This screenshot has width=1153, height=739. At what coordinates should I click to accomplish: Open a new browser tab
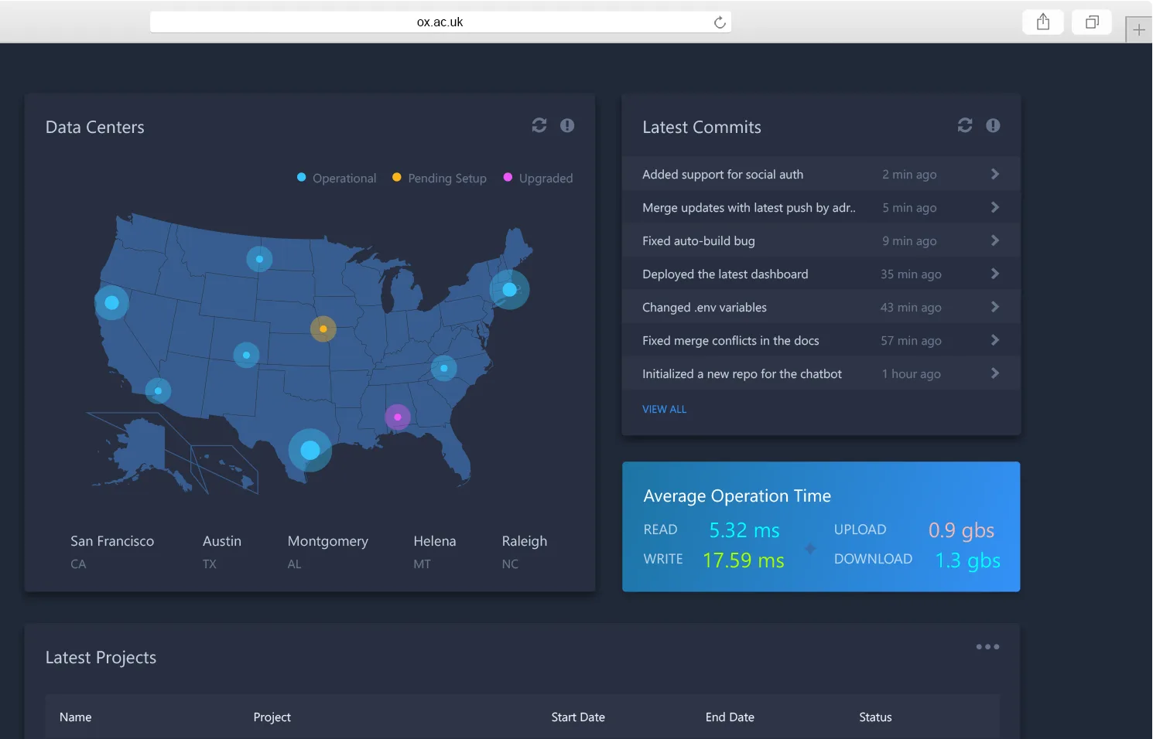(1138, 30)
